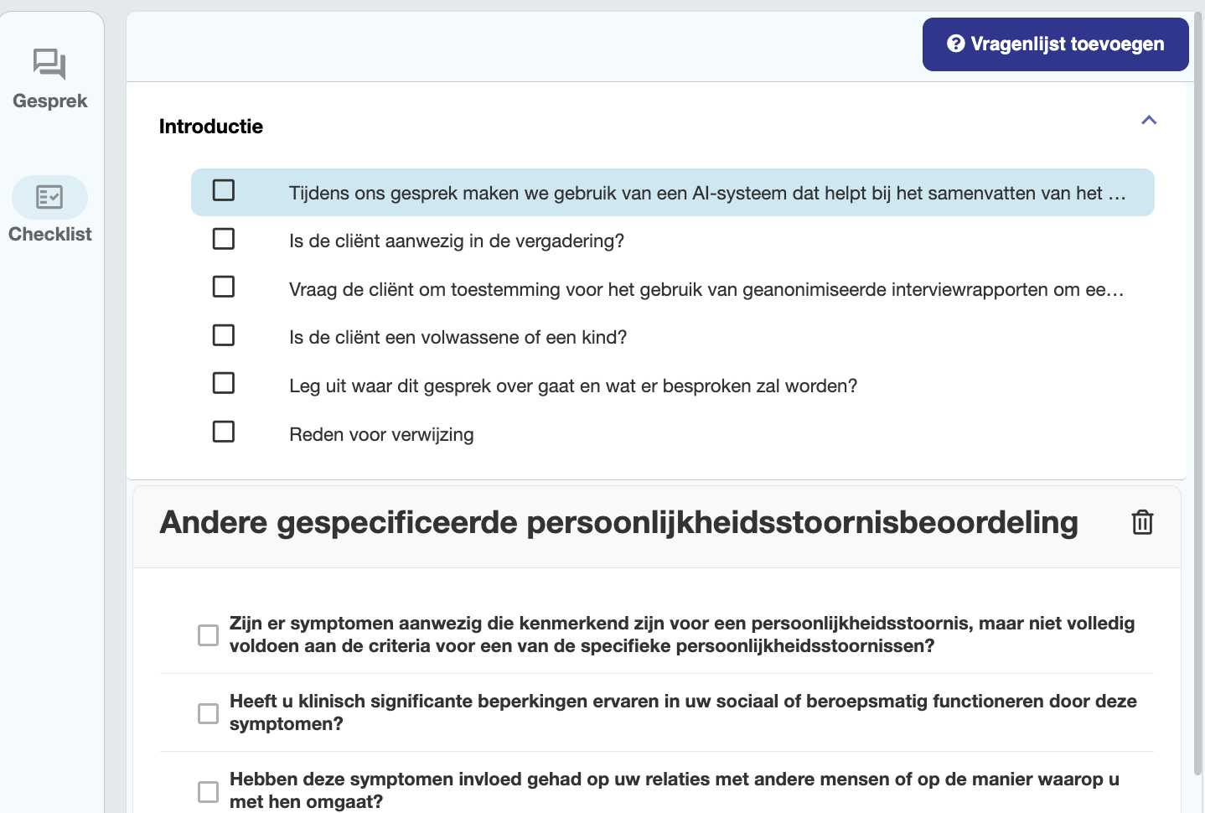
Task: Toggle 'volwassene of een kind' checkbox
Action: (x=224, y=335)
